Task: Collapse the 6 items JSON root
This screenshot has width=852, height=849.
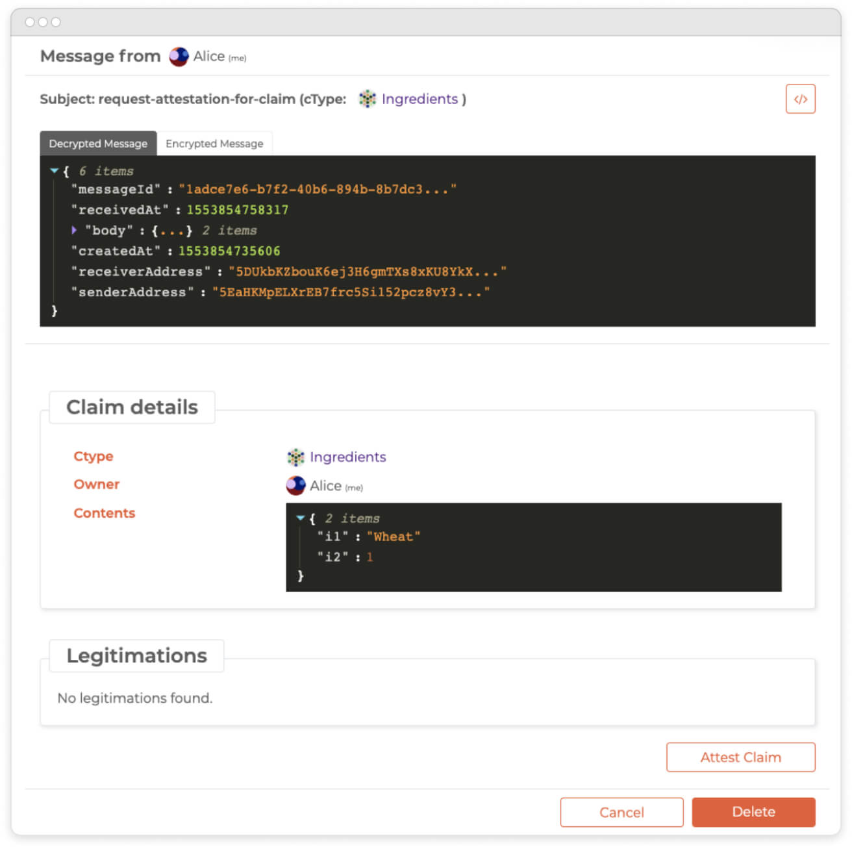Action: [55, 171]
